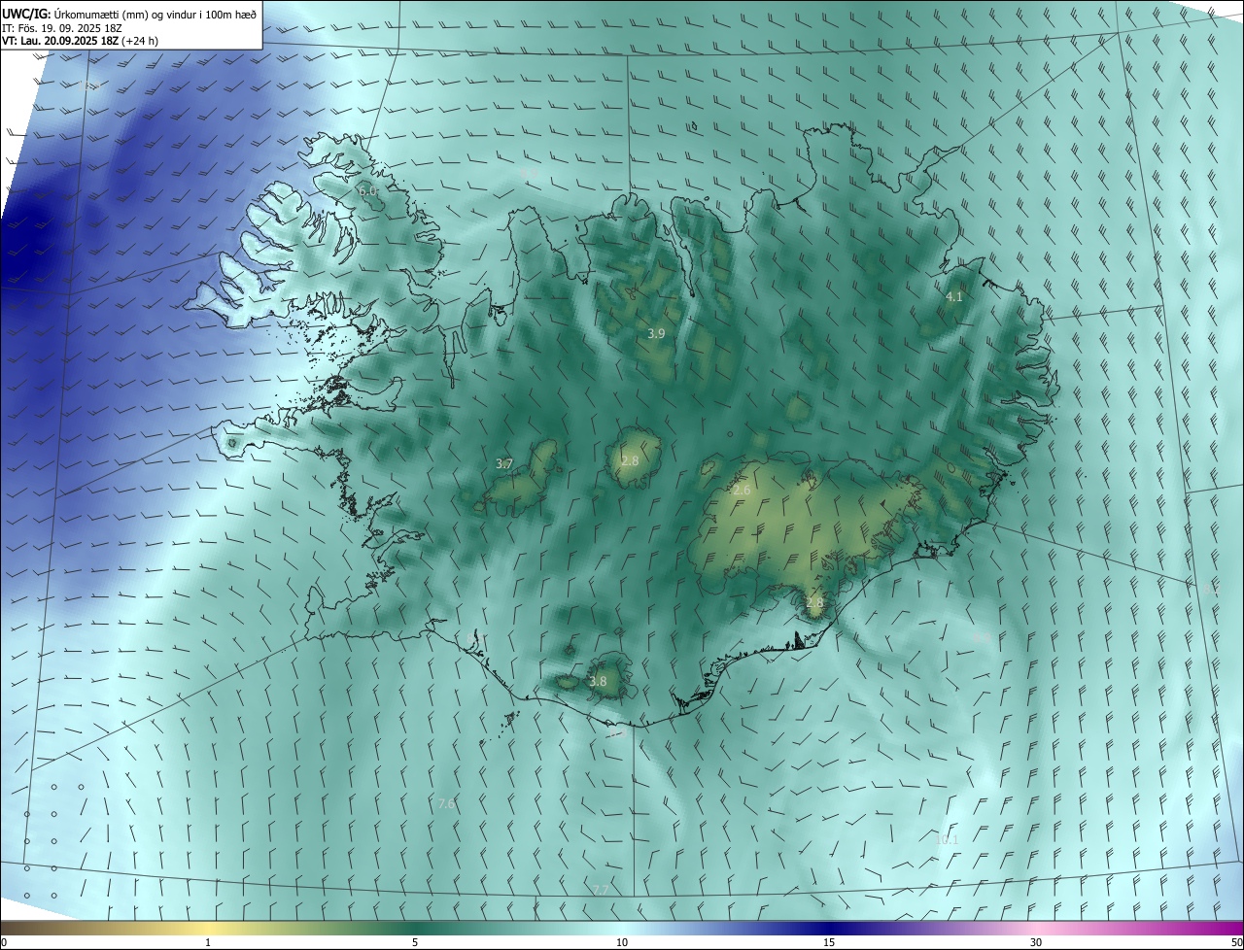
Task: Click the 6.0 value in the Westfjords
Action: 367,191
